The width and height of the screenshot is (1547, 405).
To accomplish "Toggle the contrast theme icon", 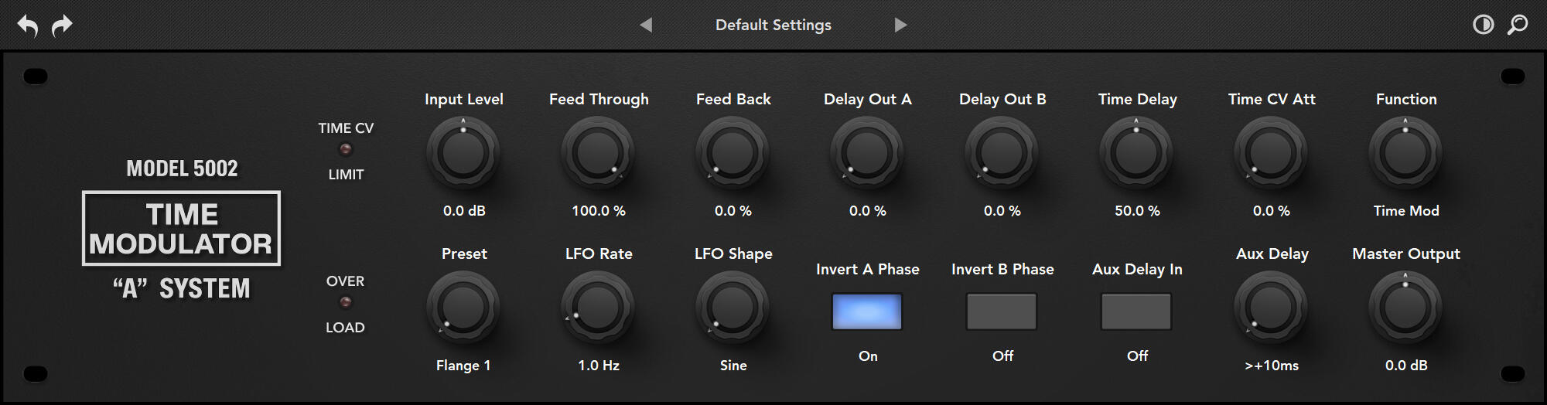I will click(x=1483, y=25).
